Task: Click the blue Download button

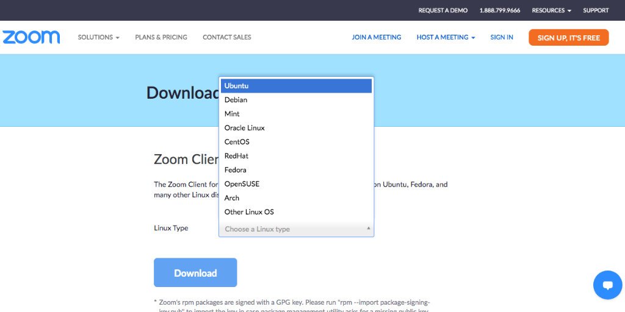Action: click(x=195, y=272)
